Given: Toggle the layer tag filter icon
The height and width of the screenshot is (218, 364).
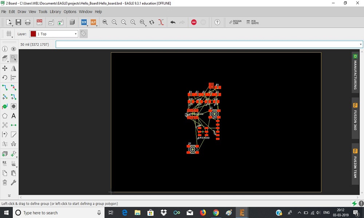Looking at the screenshot, I should click(x=83, y=34).
